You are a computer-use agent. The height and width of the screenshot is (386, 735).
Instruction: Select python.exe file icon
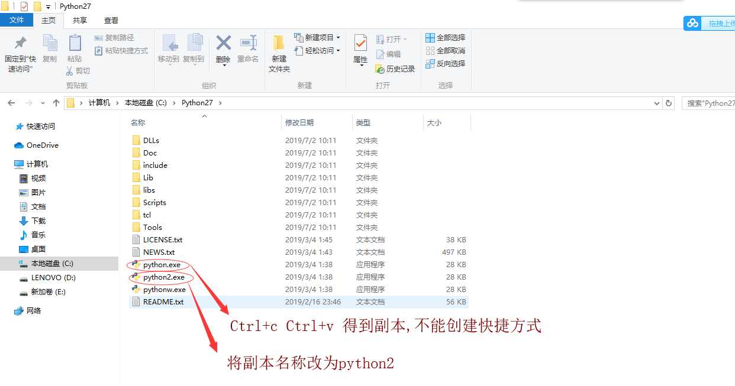[136, 265]
